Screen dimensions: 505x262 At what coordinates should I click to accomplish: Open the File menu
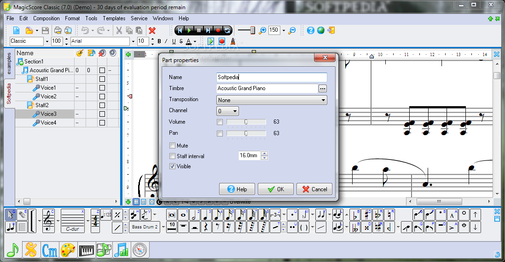point(10,18)
